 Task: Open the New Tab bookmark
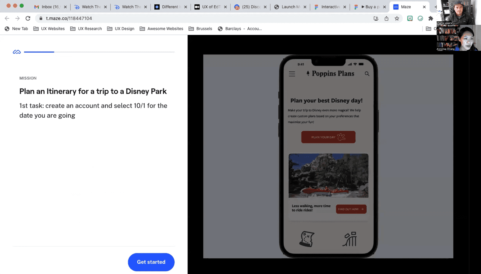point(16,29)
